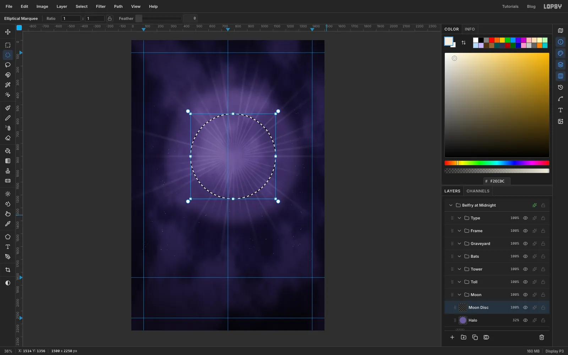Switch to the Info tab

click(x=470, y=29)
